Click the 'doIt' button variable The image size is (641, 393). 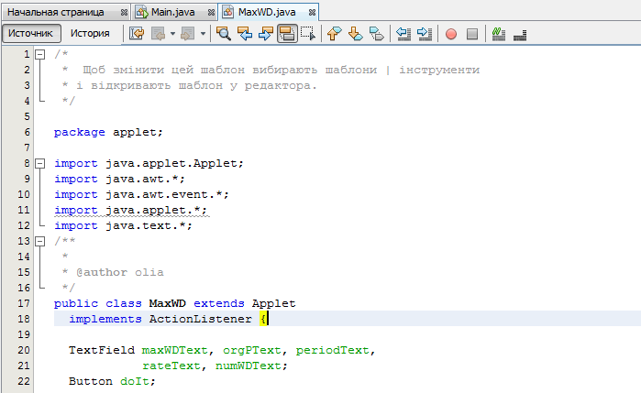coord(135,382)
